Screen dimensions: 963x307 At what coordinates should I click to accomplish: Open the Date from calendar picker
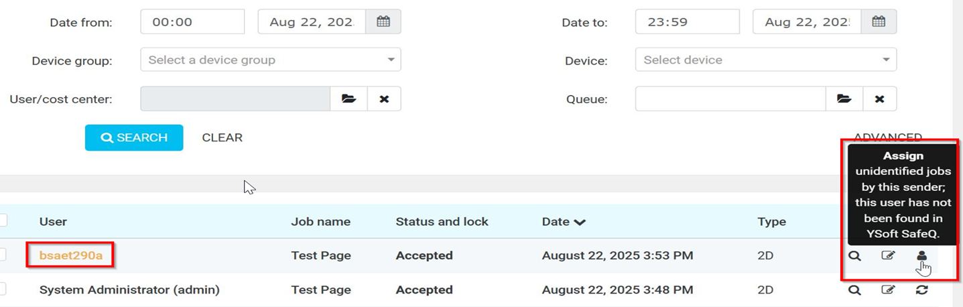[383, 21]
